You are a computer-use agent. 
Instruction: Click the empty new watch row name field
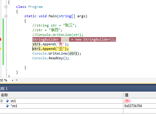62,111
